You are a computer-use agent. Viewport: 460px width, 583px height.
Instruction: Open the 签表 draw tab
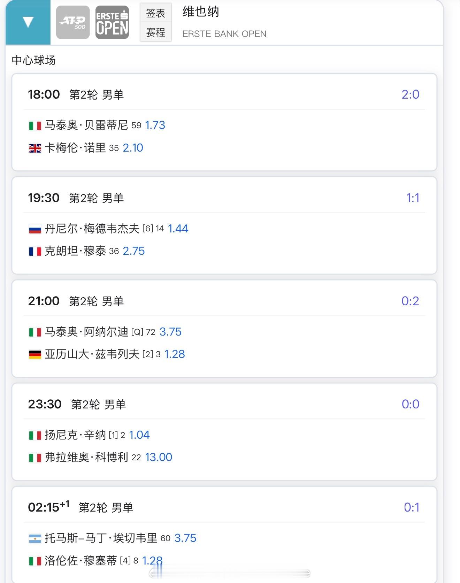coord(155,13)
